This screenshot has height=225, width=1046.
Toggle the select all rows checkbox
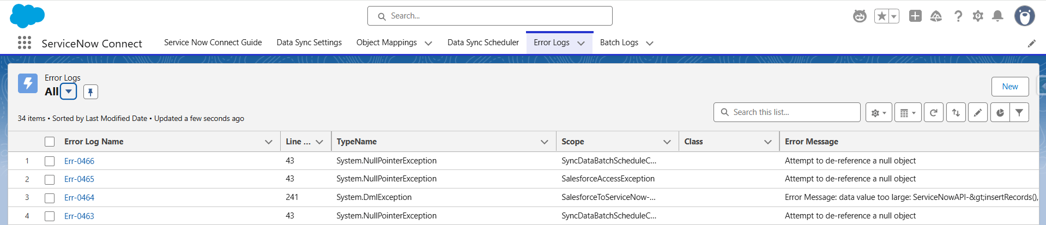point(50,142)
